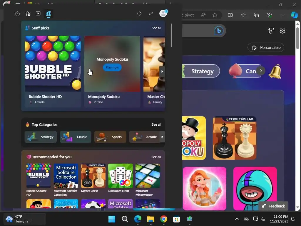301x226 pixels.
Task: Open Windows Start menu
Action: coord(112,219)
